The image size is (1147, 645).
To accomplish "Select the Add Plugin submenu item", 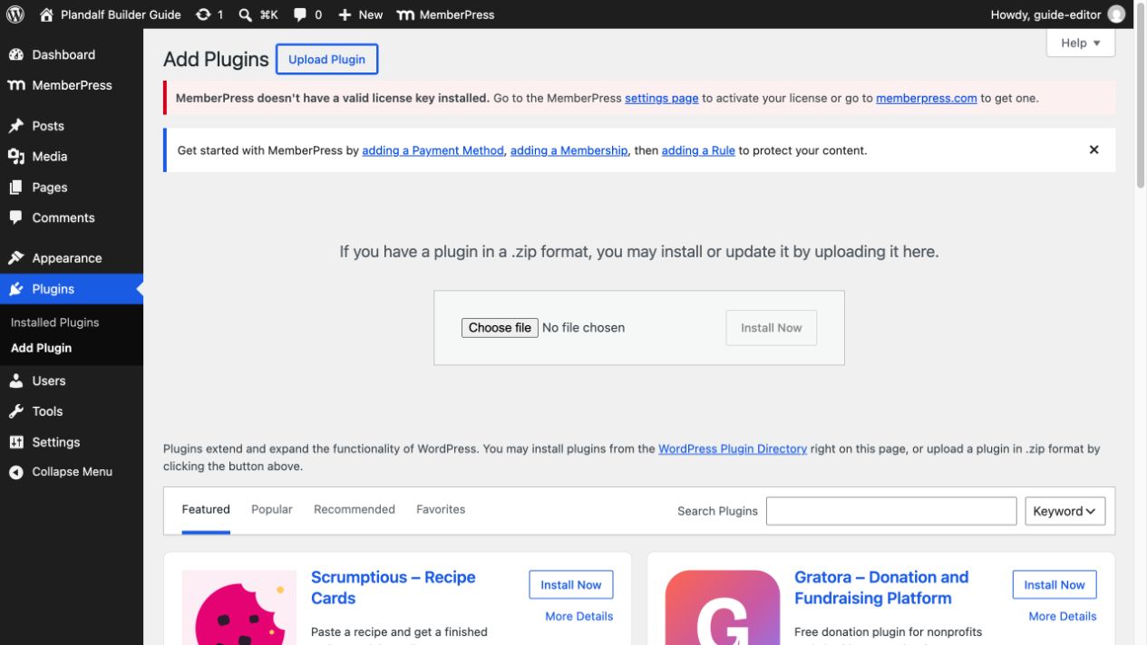I will tap(42, 348).
